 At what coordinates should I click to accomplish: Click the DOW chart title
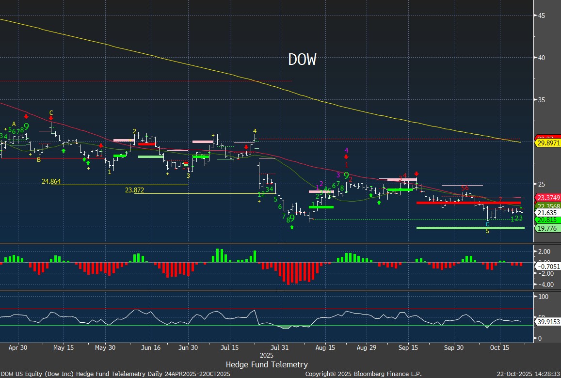[302, 60]
